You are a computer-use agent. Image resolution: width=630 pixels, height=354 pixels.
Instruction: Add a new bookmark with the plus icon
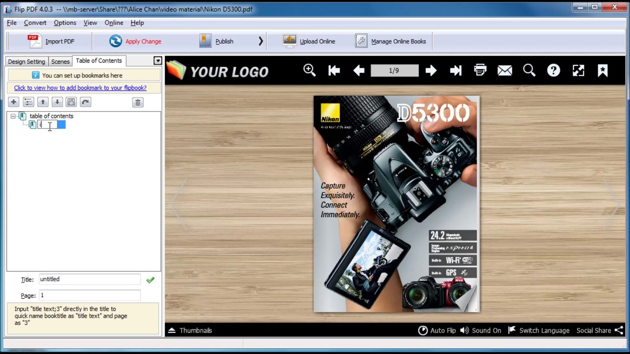point(13,102)
